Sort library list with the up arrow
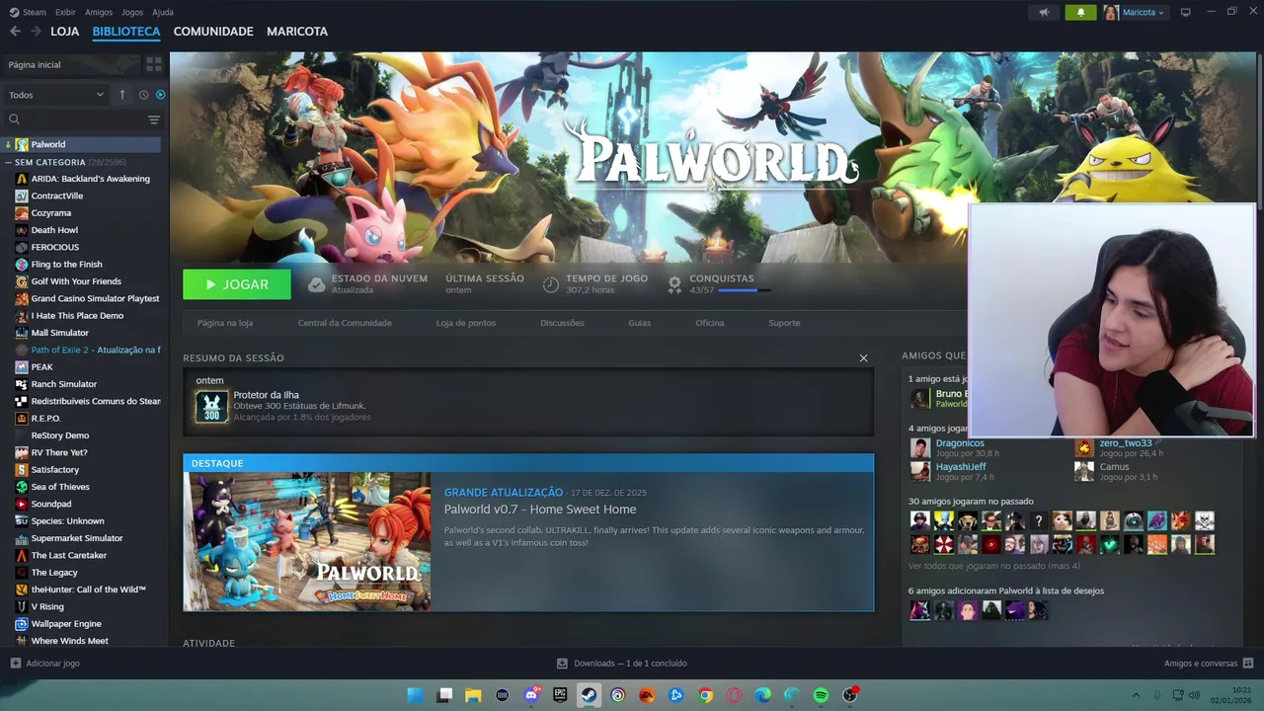This screenshot has width=1264, height=711. coord(122,95)
